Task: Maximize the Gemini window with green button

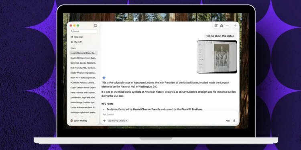Action: 78,26
